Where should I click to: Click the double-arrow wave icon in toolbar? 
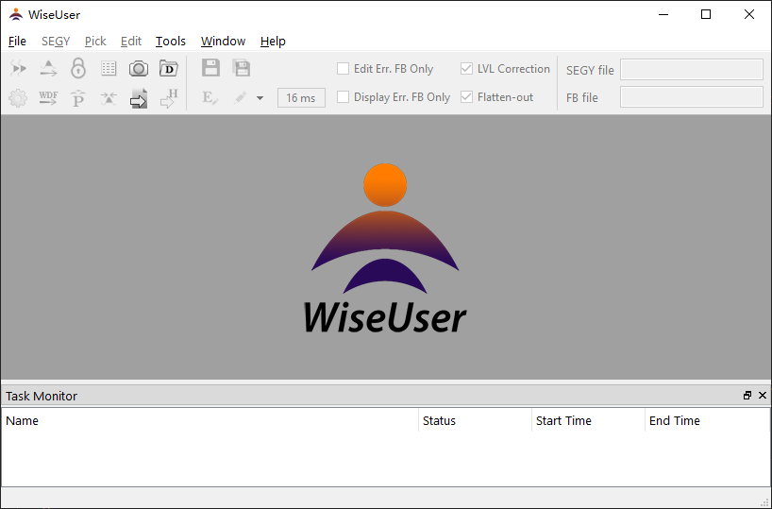click(x=18, y=69)
